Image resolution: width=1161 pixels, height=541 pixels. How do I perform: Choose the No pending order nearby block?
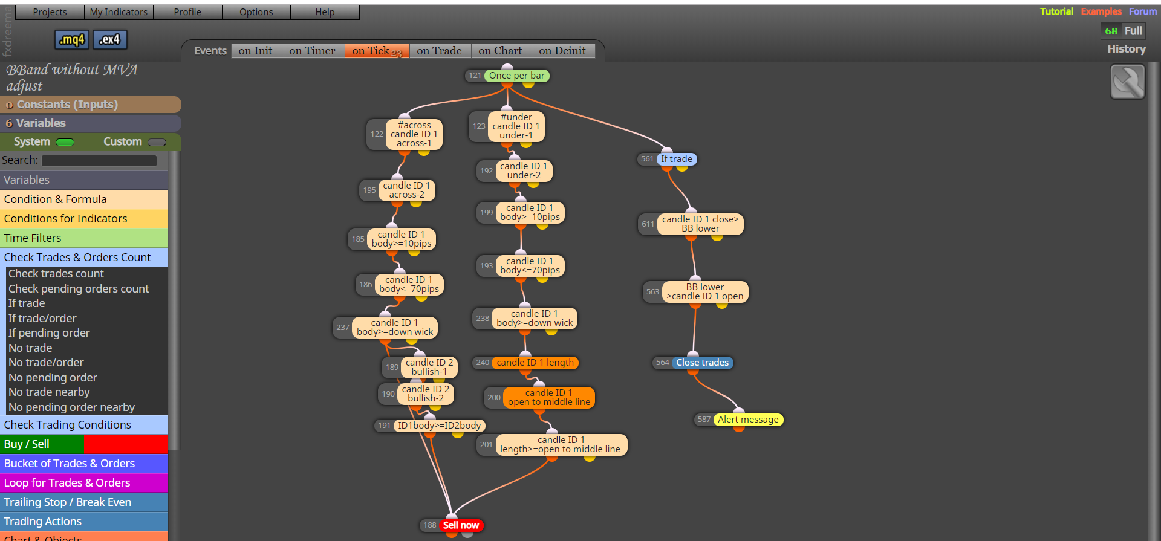71,407
